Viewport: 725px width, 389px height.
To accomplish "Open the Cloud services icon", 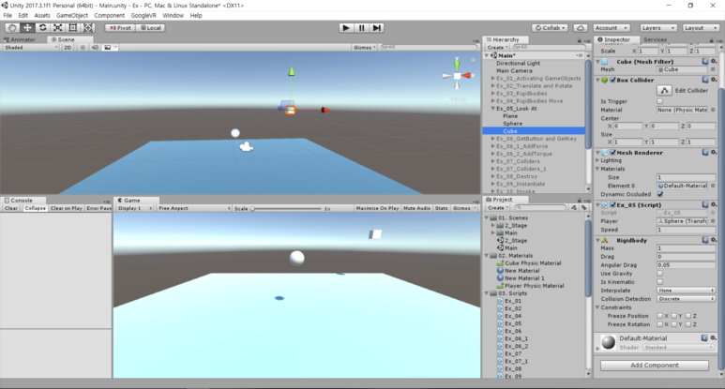I will pos(581,28).
